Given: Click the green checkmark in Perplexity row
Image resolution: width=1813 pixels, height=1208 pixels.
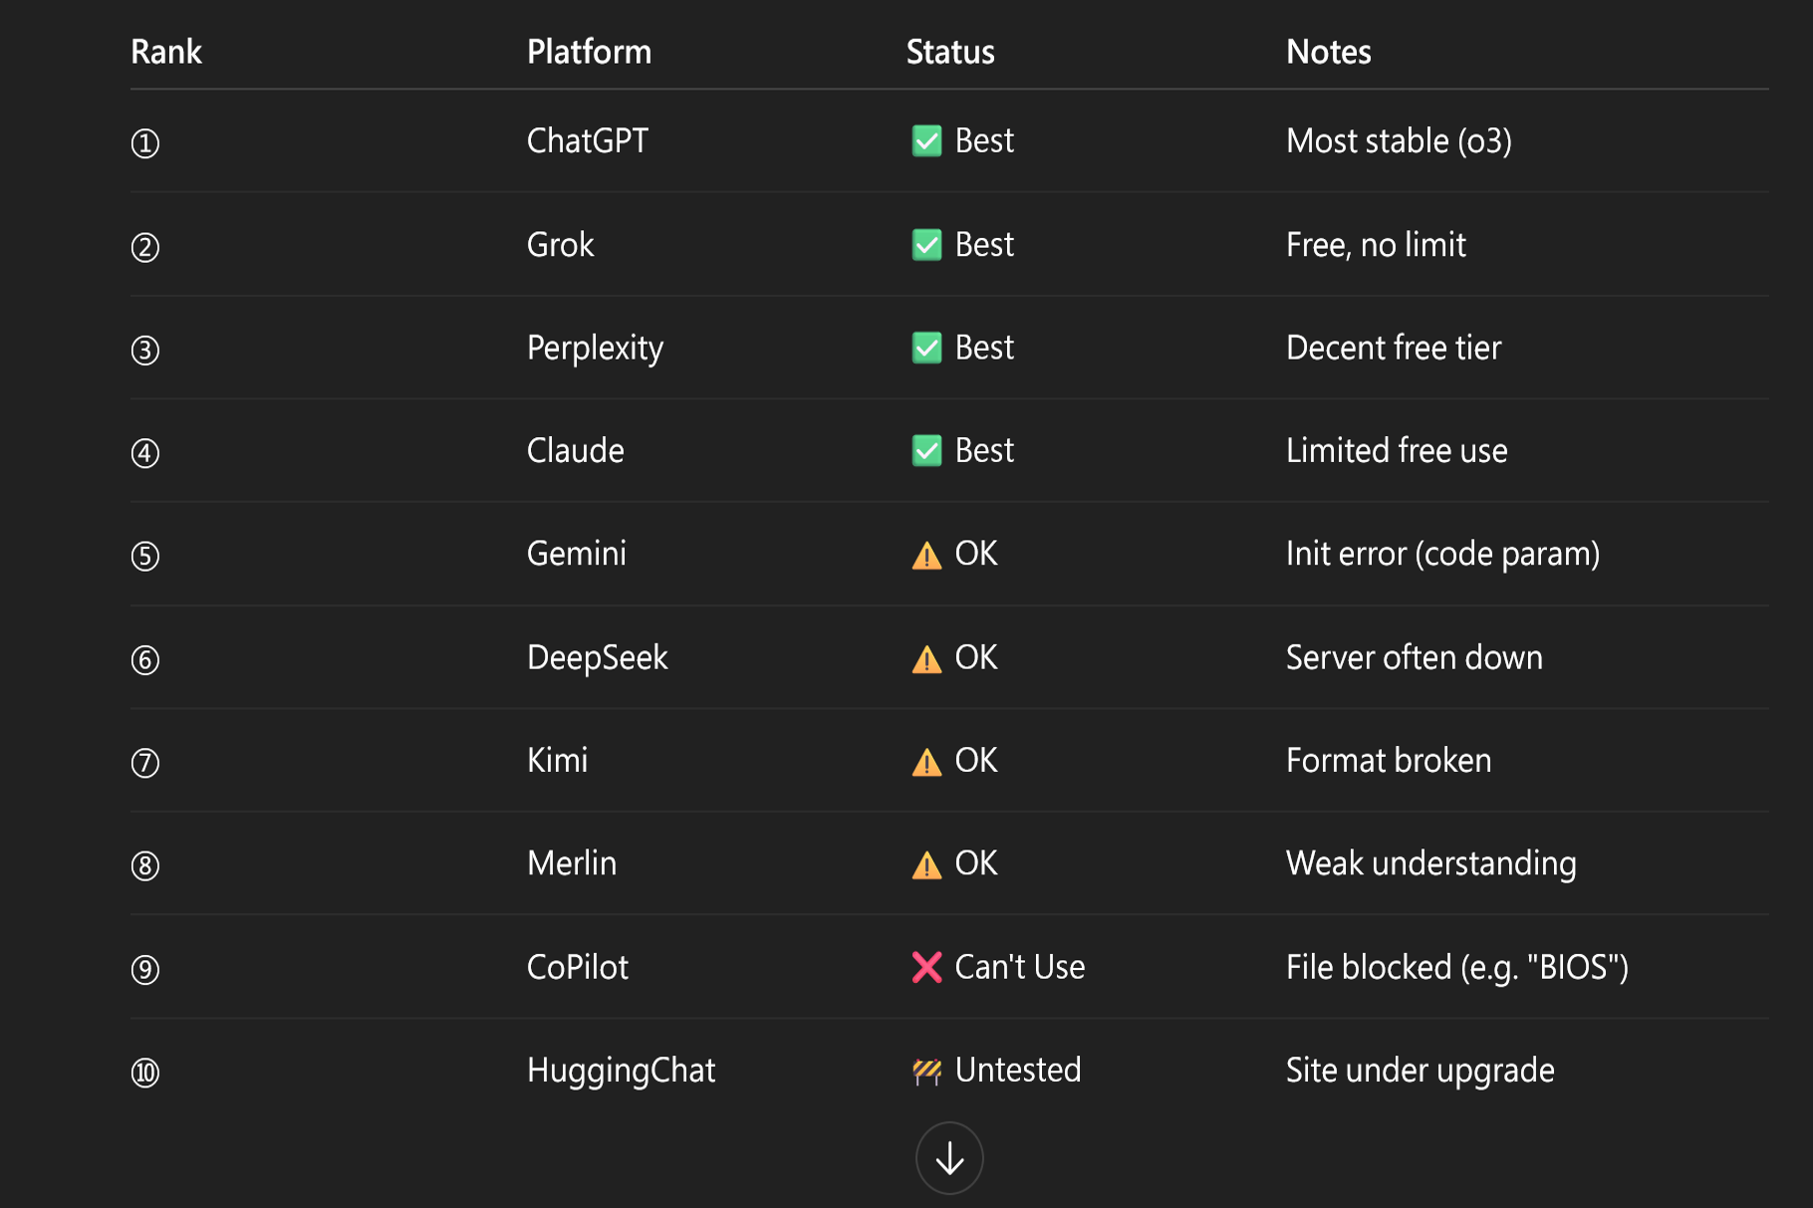Looking at the screenshot, I should [926, 348].
